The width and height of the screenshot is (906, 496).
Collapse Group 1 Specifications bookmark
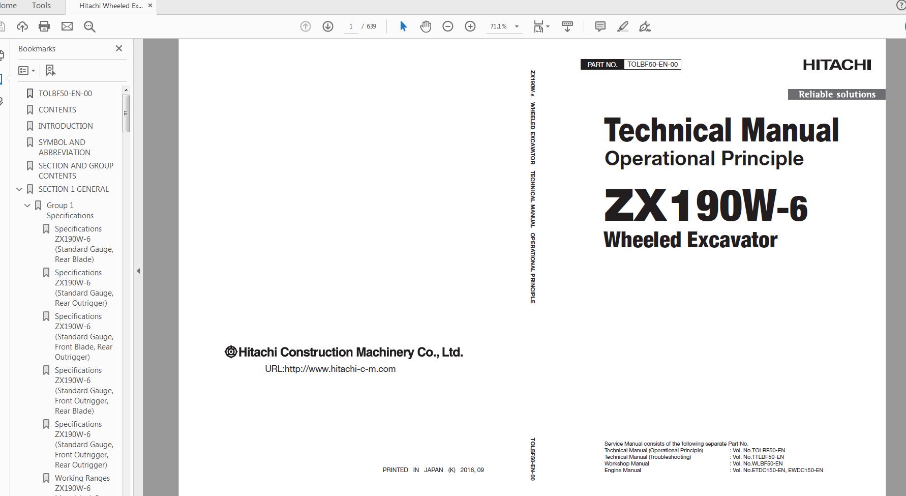click(27, 206)
